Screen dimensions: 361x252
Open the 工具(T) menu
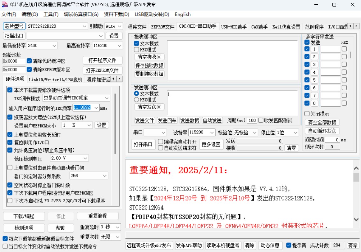click(51, 14)
